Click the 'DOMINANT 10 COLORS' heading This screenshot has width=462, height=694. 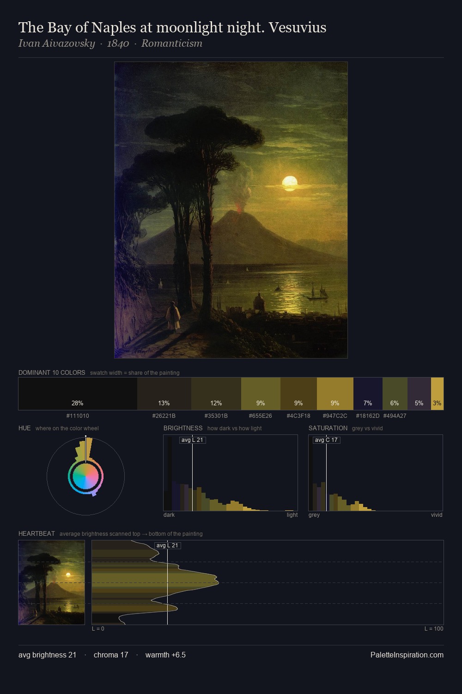pyautogui.click(x=52, y=372)
